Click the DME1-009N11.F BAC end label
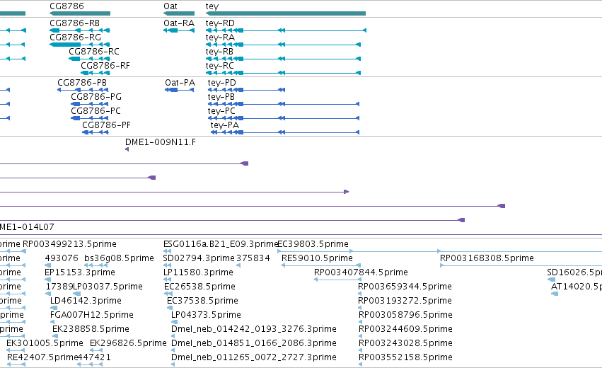Viewport: 602px width, 368px height. [x=161, y=142]
